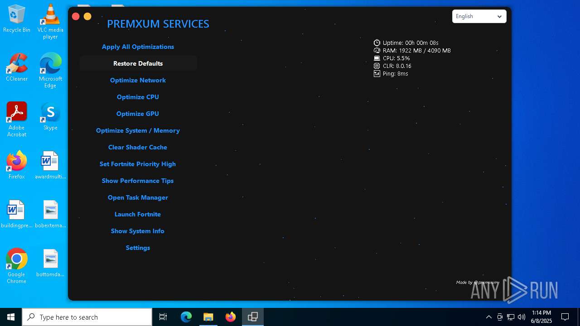Click the taskbar search box

87,317
